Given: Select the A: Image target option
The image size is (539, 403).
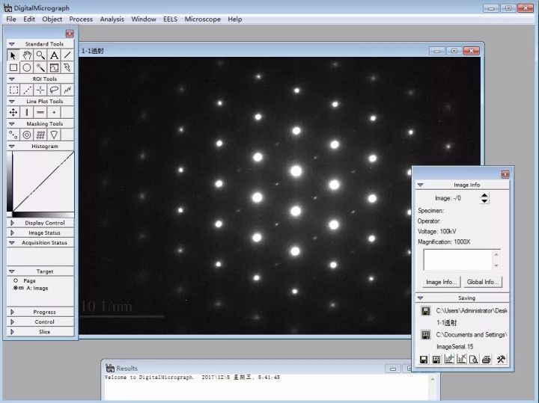Looking at the screenshot, I should point(16,288).
